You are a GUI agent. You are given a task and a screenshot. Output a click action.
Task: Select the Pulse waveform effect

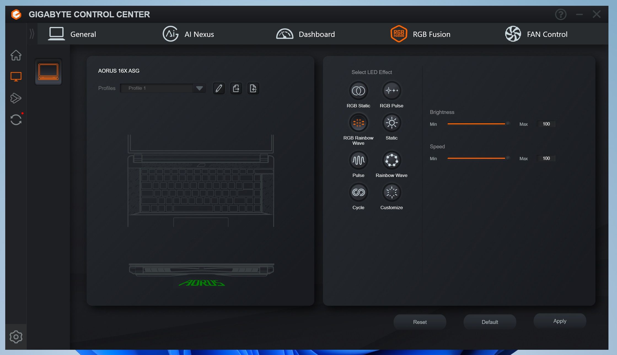click(358, 160)
